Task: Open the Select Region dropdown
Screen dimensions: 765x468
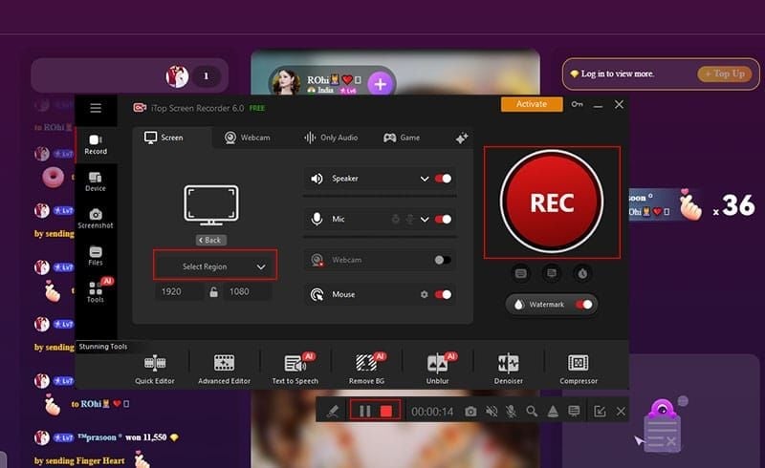Action: (215, 266)
